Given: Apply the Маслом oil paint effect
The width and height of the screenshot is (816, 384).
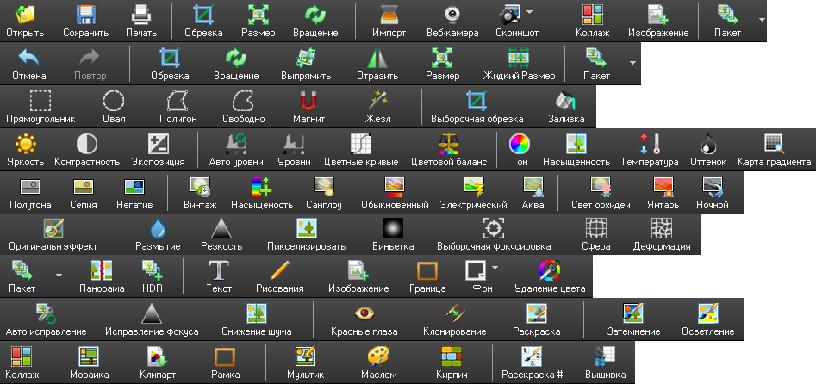Looking at the screenshot, I should [x=378, y=356].
